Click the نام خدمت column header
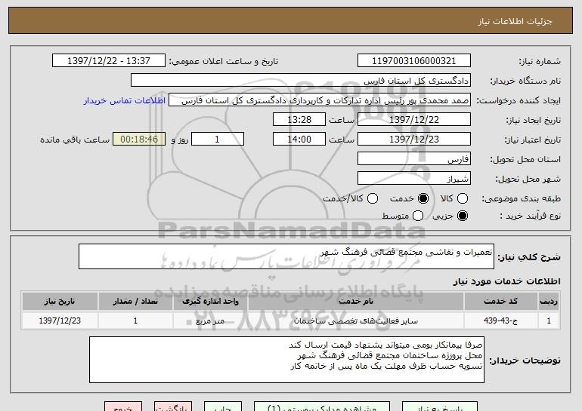This screenshot has height=411, width=582. 355,302
